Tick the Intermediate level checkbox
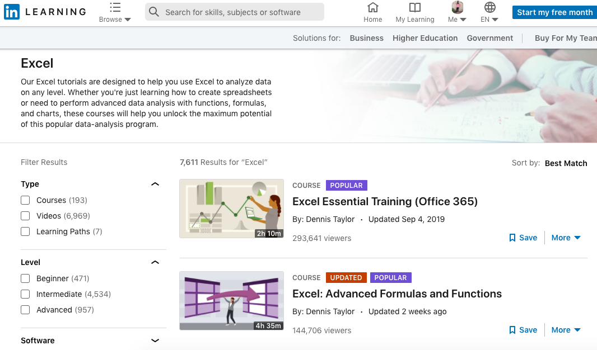Screen dimensions: 597x350 click(25, 294)
